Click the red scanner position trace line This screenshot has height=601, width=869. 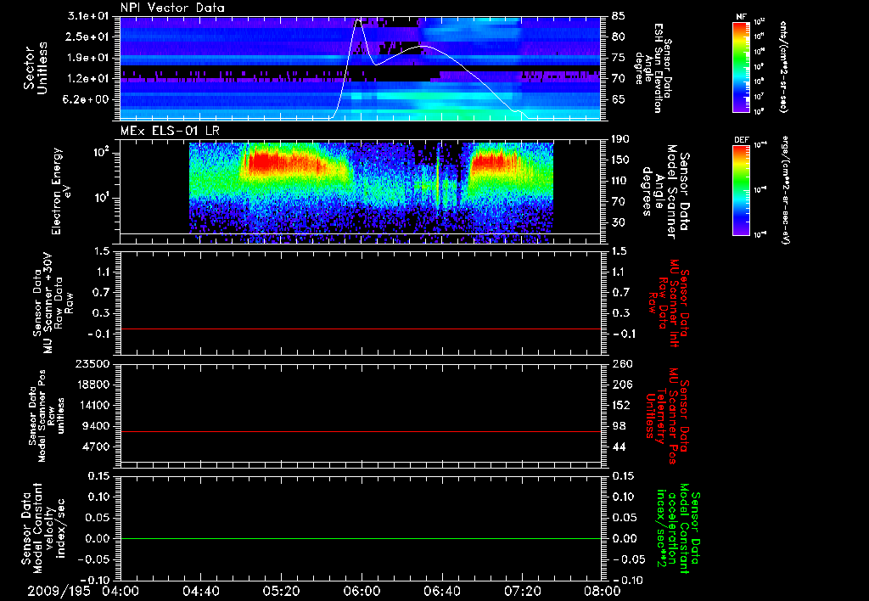click(x=361, y=431)
